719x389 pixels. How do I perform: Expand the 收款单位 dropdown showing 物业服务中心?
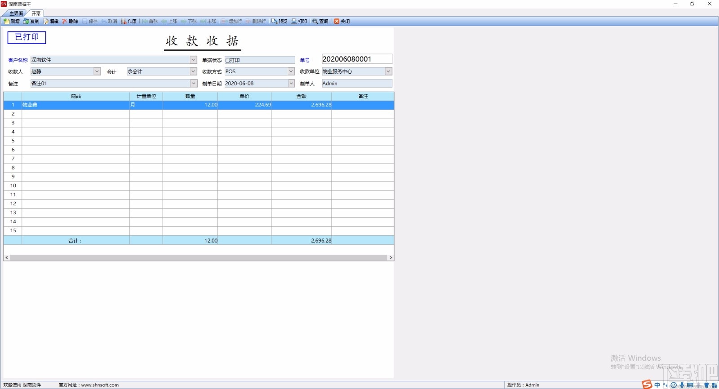(x=389, y=71)
